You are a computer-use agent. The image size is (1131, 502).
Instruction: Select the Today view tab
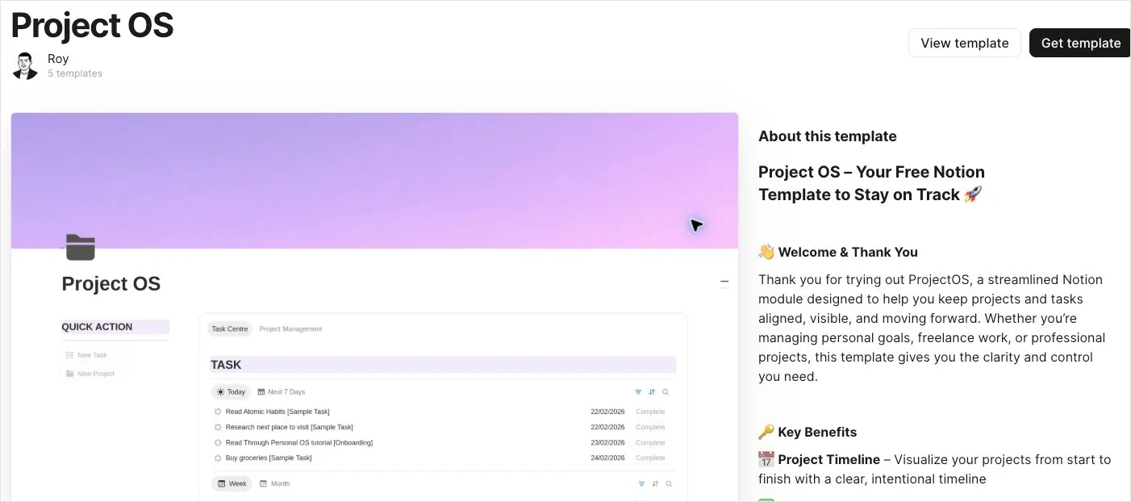click(231, 392)
